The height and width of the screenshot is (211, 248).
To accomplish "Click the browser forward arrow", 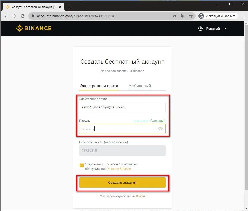I will (x=14, y=16).
